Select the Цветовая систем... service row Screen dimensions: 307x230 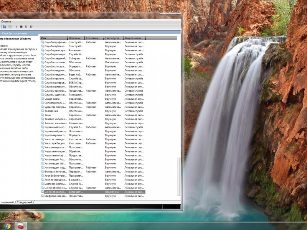click(93, 184)
